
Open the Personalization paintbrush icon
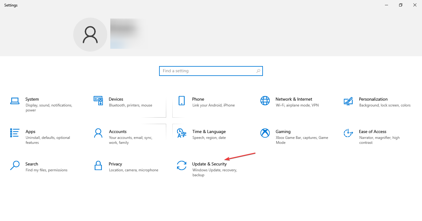[x=348, y=101]
